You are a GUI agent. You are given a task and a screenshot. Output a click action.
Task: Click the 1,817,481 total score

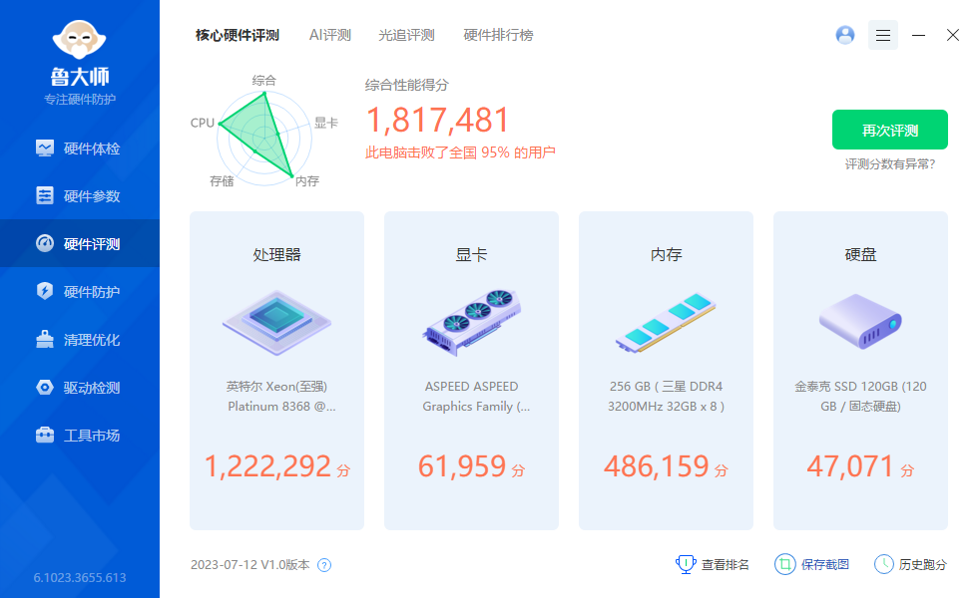(x=438, y=120)
